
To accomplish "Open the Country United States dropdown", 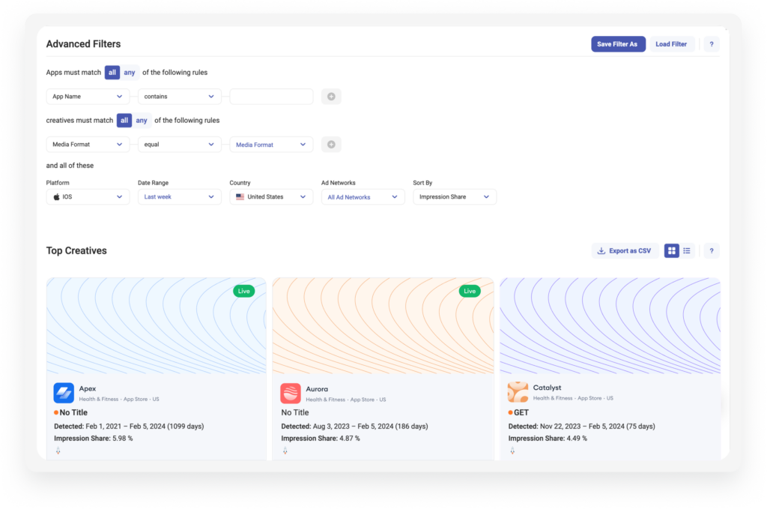I will tap(271, 196).
